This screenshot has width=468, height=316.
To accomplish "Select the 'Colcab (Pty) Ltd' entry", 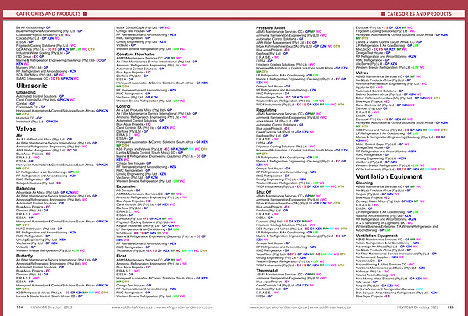I will point(38,38).
